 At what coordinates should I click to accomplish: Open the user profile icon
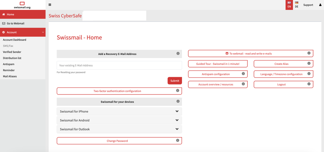(320, 5)
